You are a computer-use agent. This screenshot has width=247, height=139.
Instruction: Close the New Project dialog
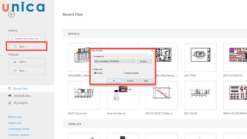pos(152,51)
